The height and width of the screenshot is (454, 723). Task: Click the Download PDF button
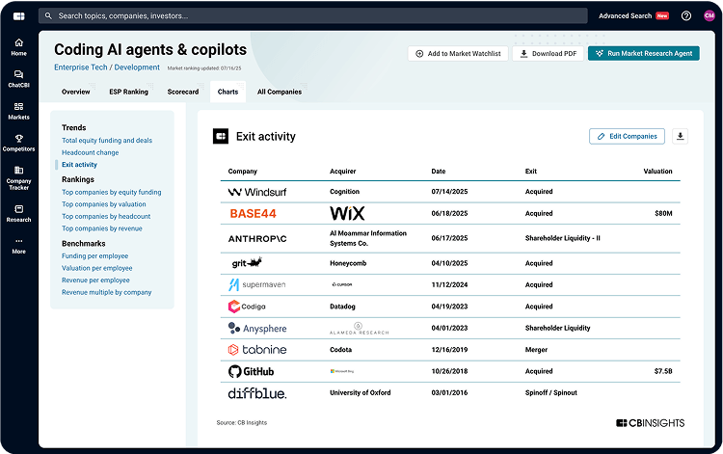click(547, 54)
